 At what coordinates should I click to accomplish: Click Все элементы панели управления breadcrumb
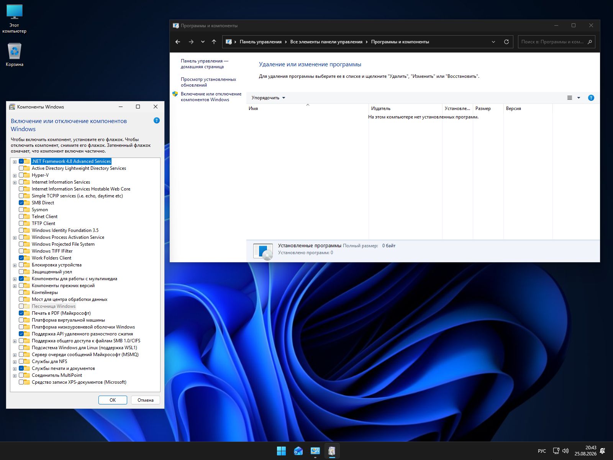326,42
